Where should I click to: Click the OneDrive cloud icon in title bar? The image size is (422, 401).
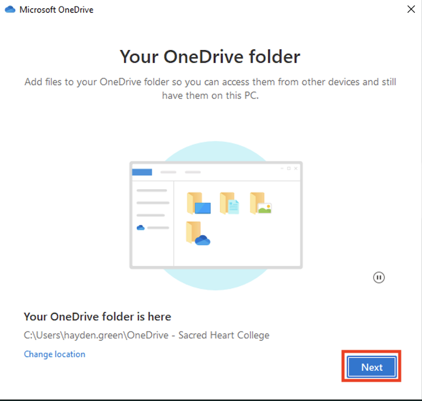(x=10, y=10)
